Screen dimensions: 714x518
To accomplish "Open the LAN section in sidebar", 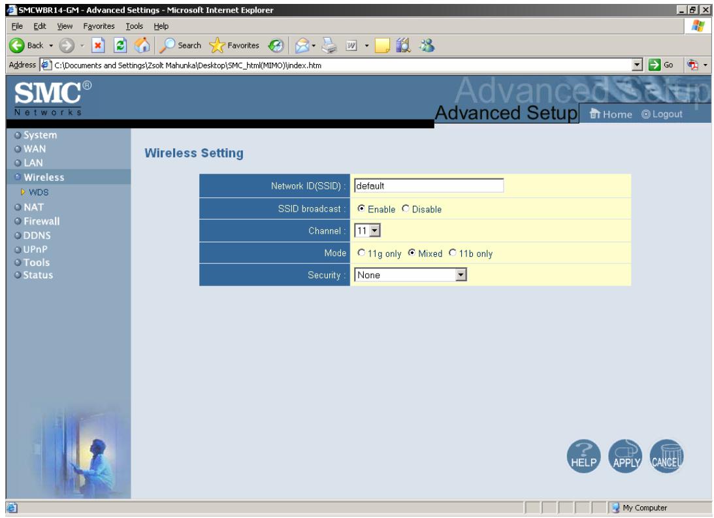I will 33,163.
